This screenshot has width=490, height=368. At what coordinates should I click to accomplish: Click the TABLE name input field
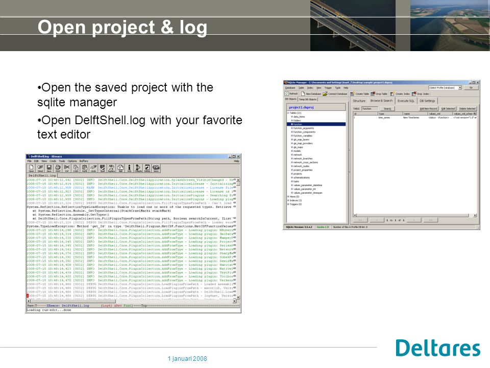pyautogui.click(x=371, y=108)
